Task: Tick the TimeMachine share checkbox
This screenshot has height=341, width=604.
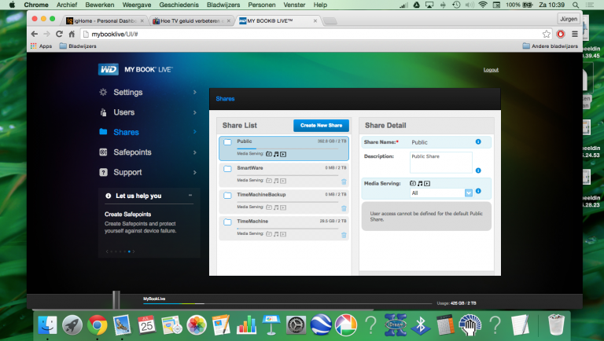Action: pyautogui.click(x=227, y=222)
